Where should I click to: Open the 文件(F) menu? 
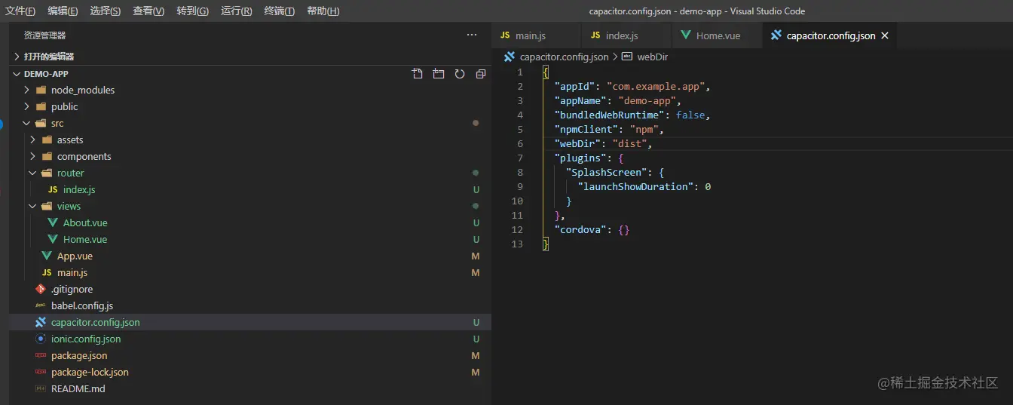coord(20,11)
